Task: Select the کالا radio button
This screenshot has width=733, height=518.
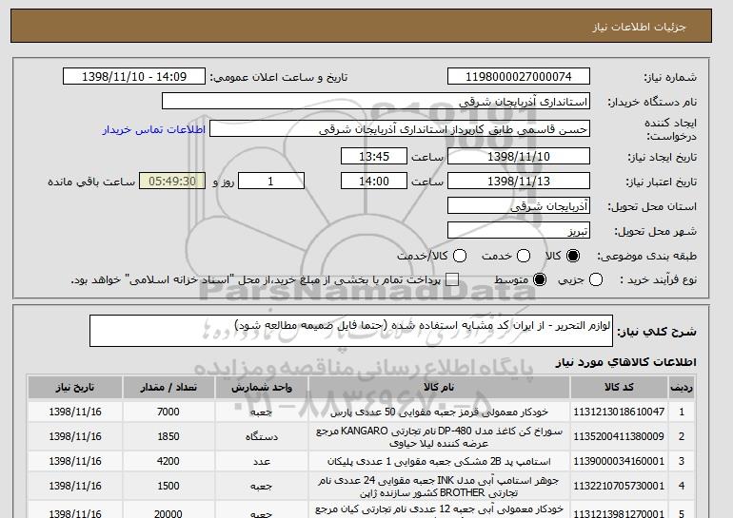Action: point(573,256)
